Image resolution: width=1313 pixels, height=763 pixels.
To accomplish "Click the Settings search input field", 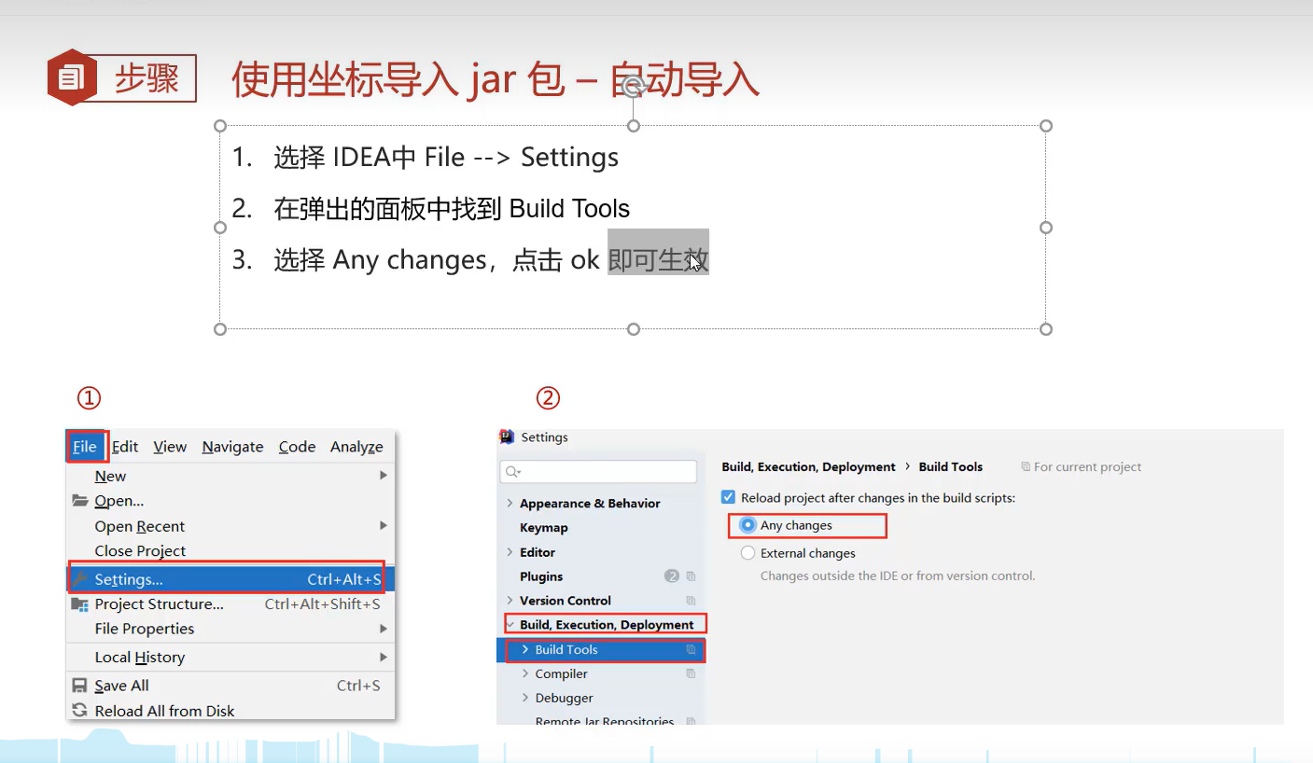I will point(598,472).
